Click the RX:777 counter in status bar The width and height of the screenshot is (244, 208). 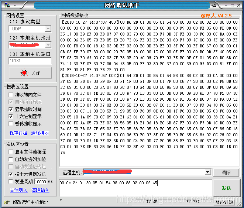point(193,202)
